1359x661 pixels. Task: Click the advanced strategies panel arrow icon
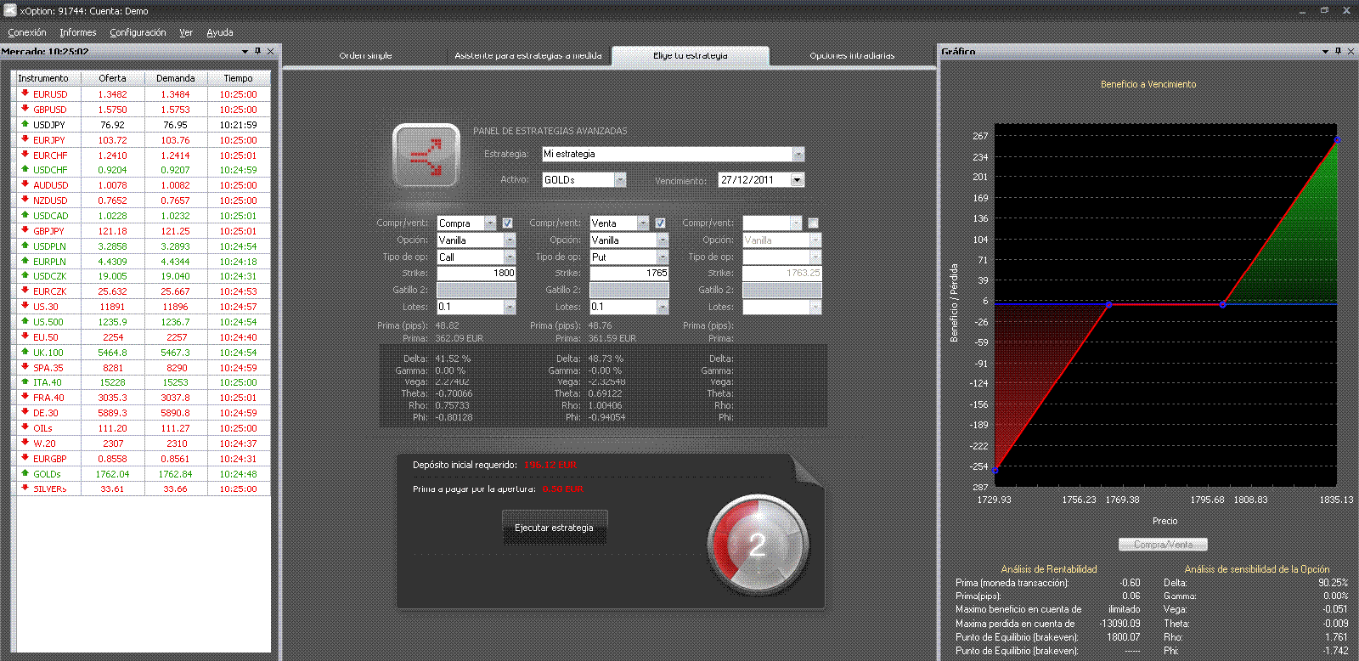pyautogui.click(x=426, y=155)
